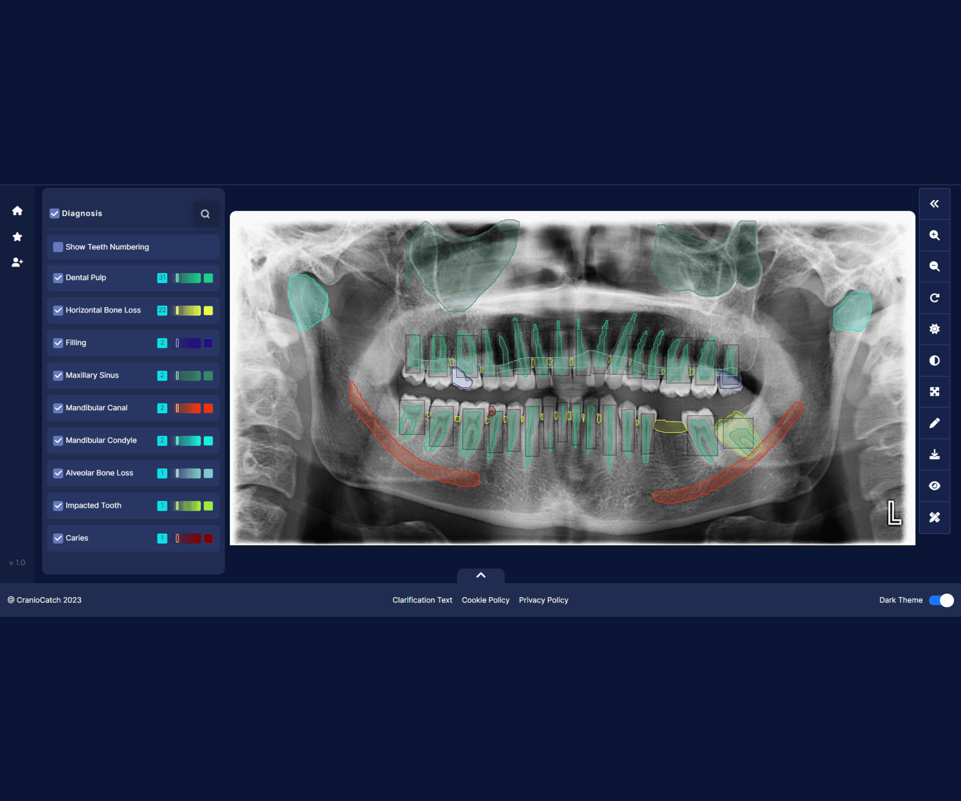Click the Mandibular Canal red swatch

[x=208, y=408]
